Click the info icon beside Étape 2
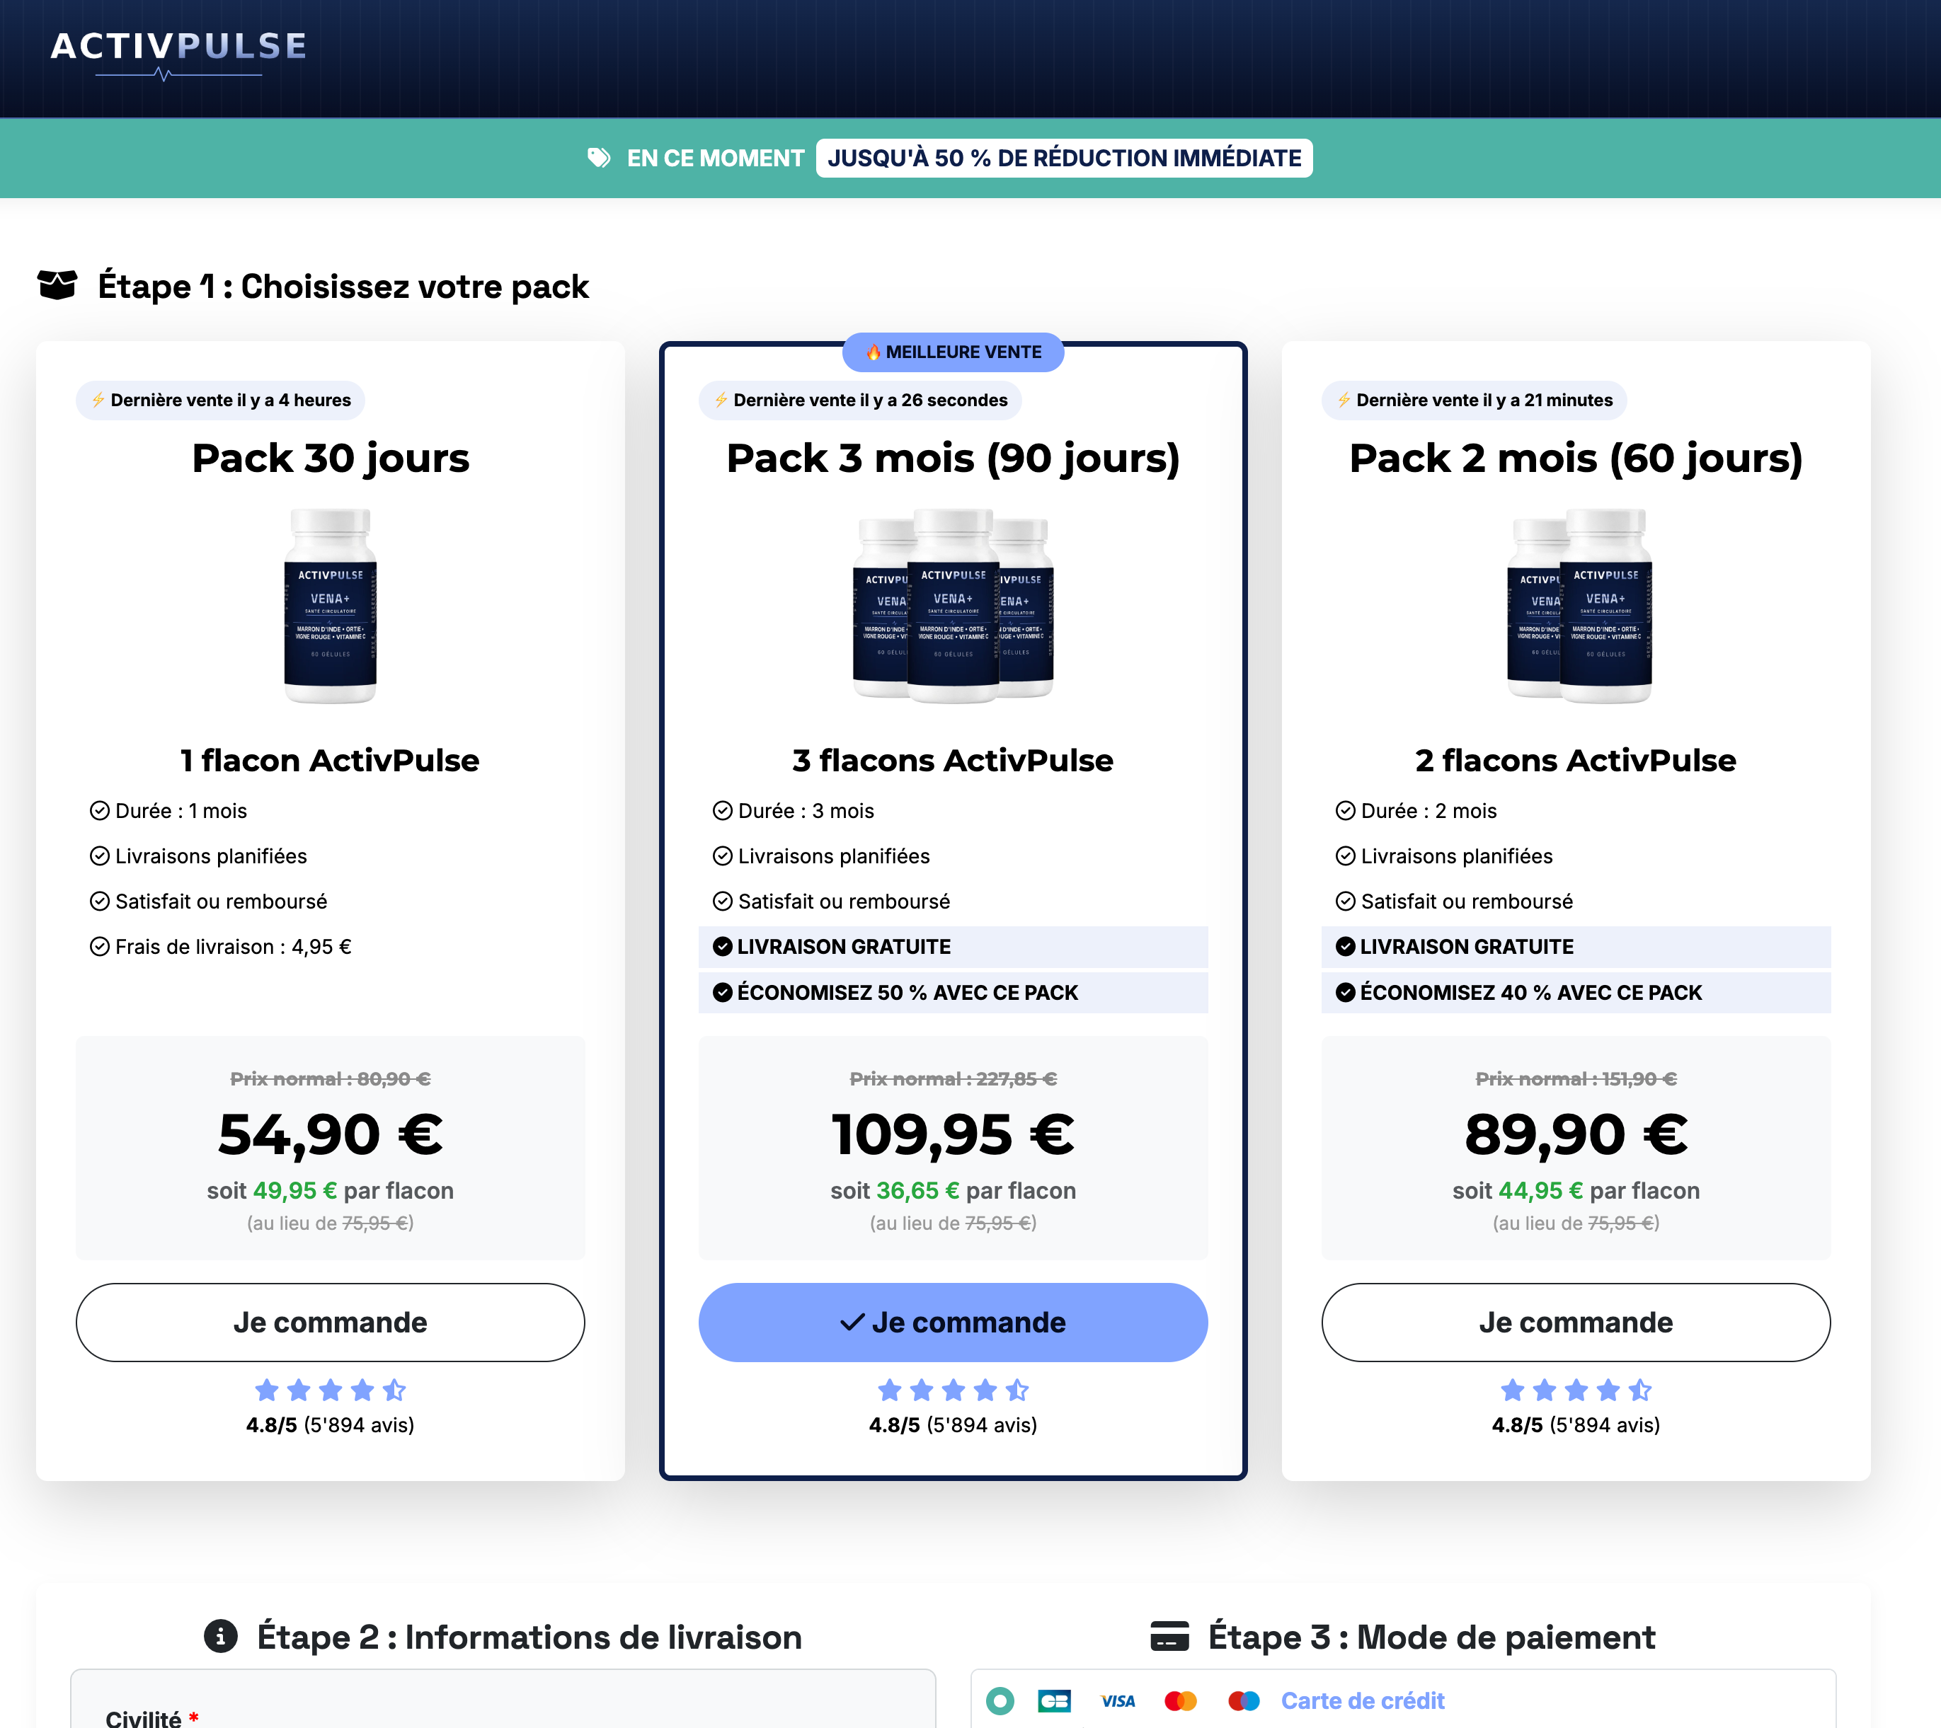 coord(220,1636)
